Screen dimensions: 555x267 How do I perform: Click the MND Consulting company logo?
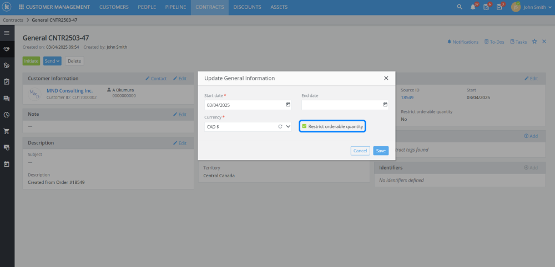pos(34,94)
